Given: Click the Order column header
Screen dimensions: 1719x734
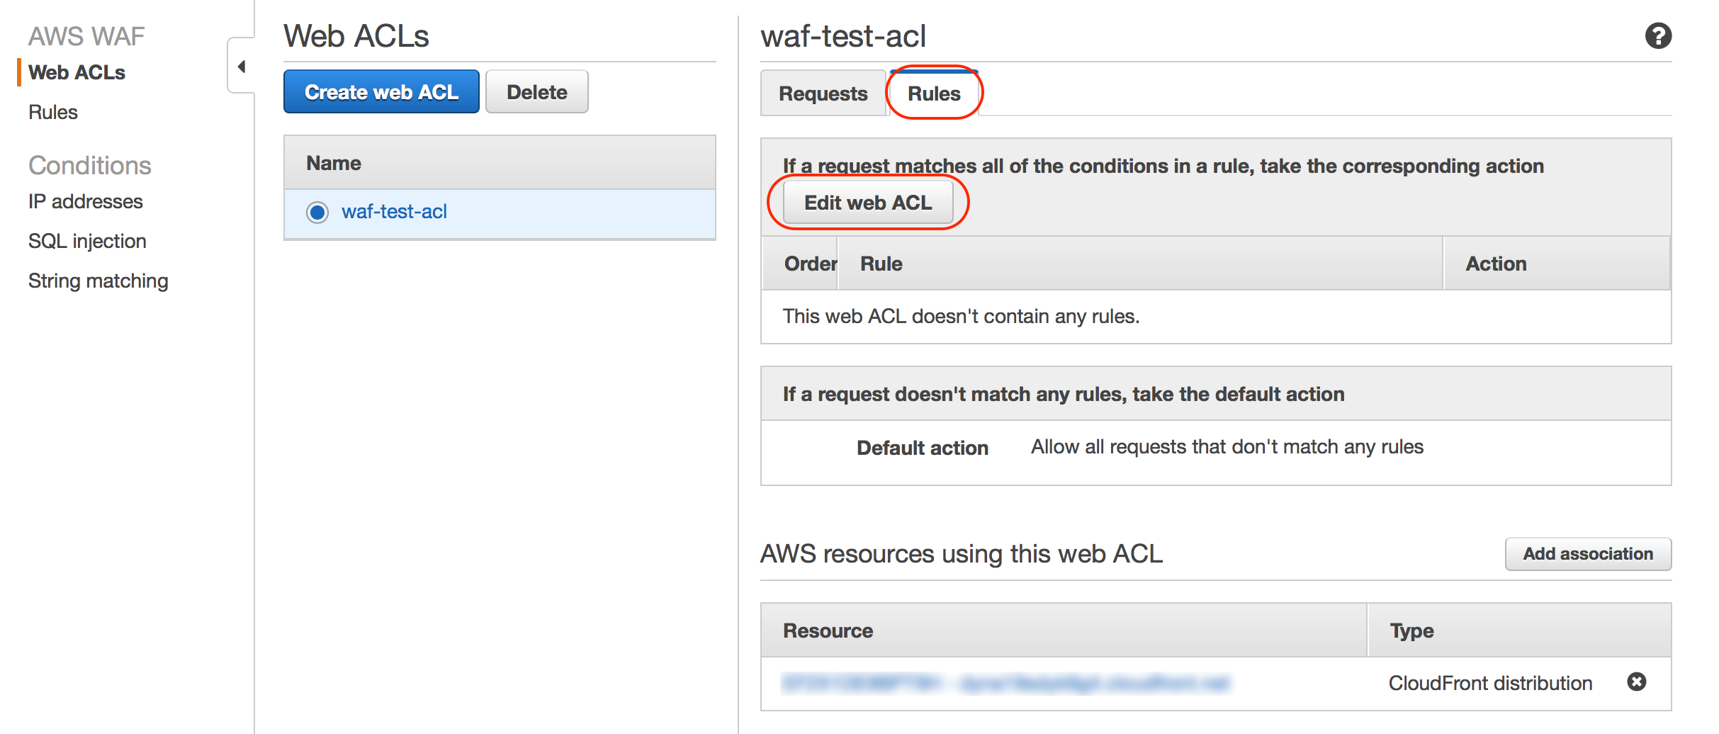Looking at the screenshot, I should click(810, 263).
